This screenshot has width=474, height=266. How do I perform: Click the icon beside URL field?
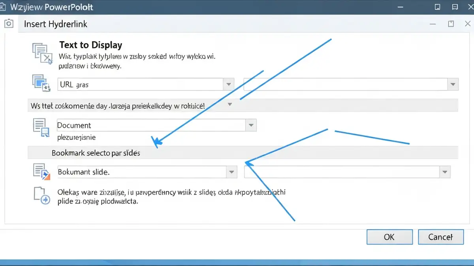tap(41, 83)
